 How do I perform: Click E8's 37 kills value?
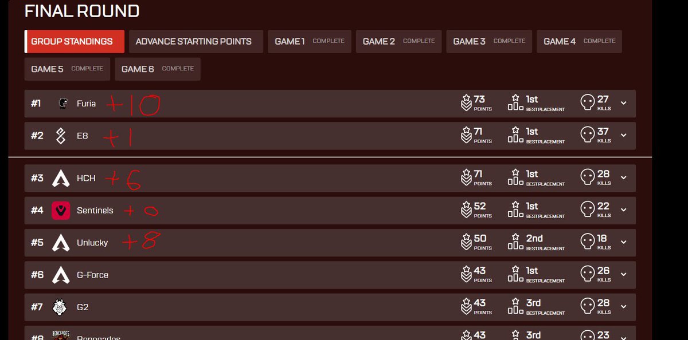pyautogui.click(x=603, y=132)
